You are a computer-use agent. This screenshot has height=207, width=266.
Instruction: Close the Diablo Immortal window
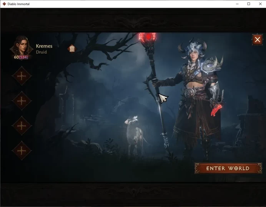click(x=260, y=4)
